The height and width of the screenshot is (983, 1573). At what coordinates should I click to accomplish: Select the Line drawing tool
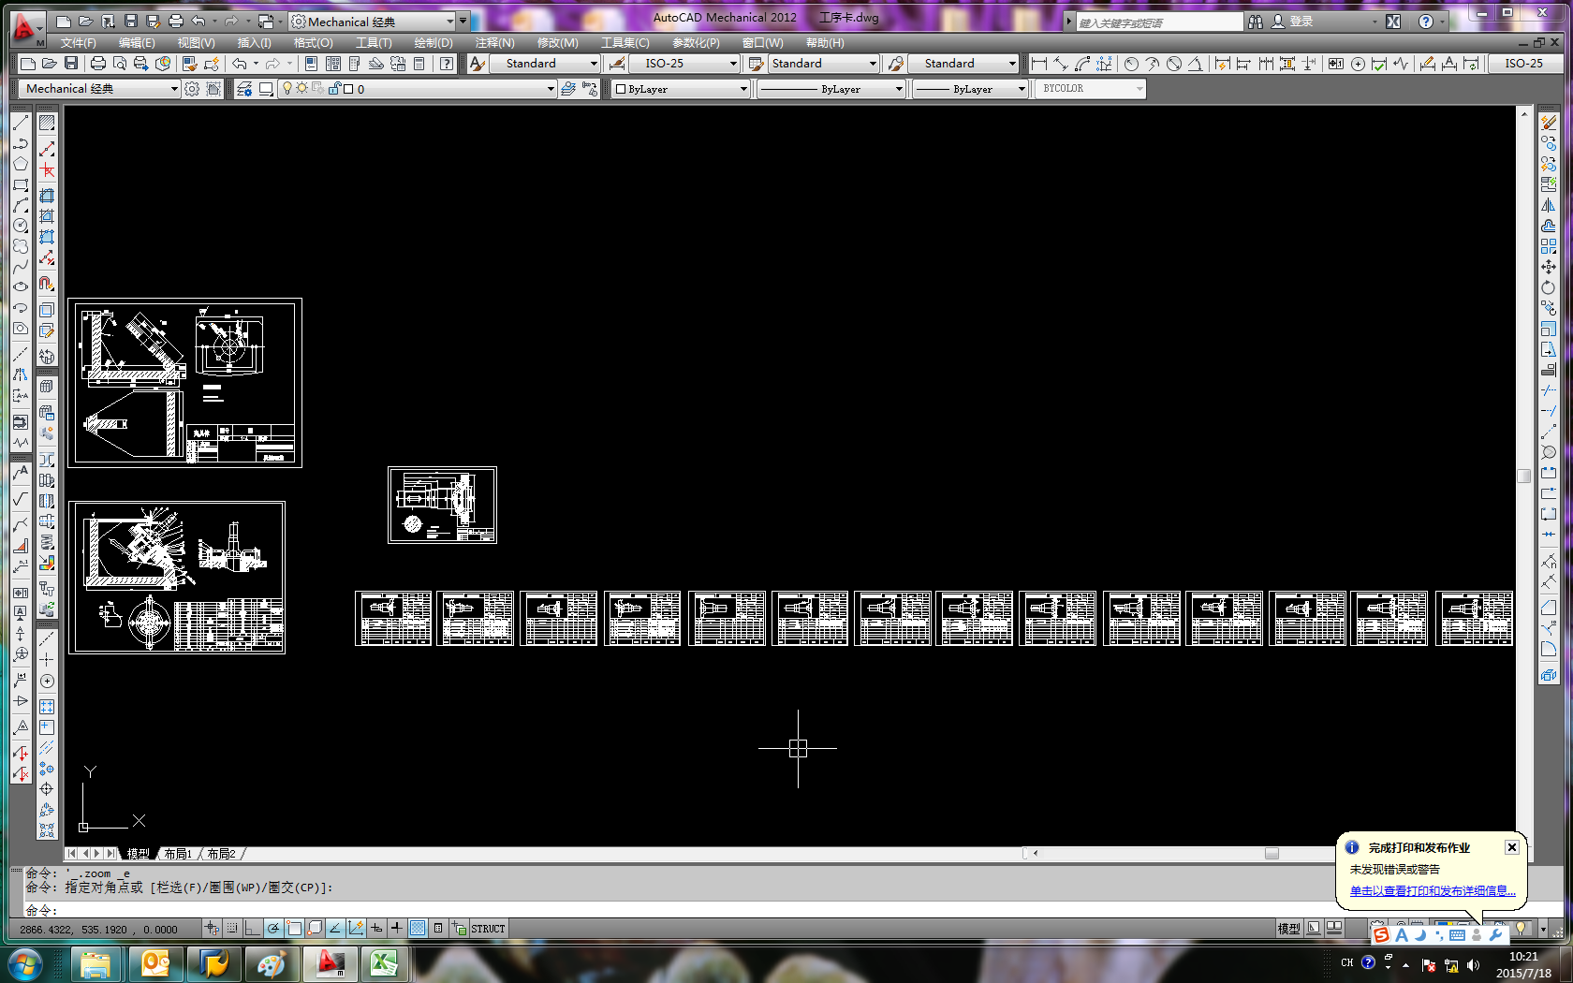(x=21, y=123)
